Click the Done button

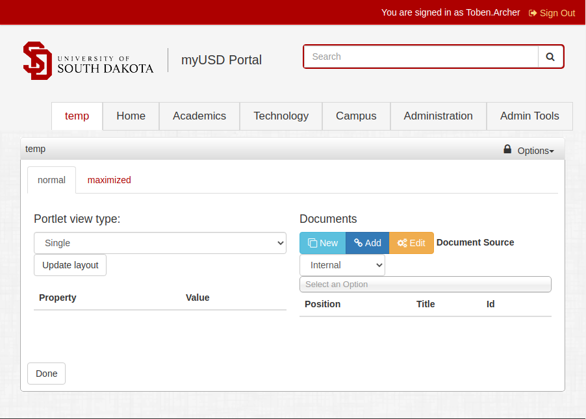point(47,374)
